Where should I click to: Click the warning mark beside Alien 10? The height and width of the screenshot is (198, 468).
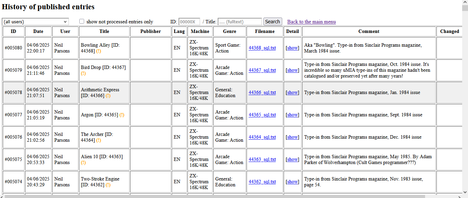(x=83, y=162)
